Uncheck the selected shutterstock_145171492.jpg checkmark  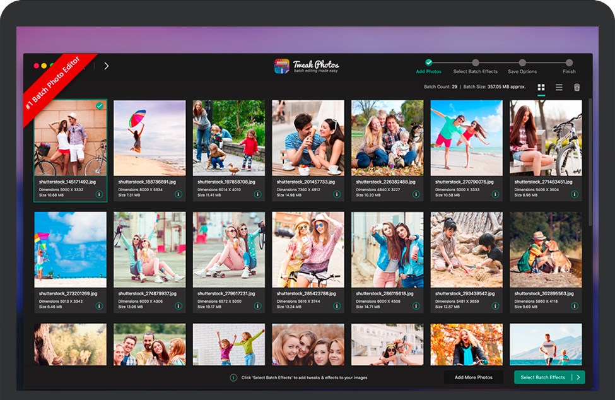pos(100,106)
